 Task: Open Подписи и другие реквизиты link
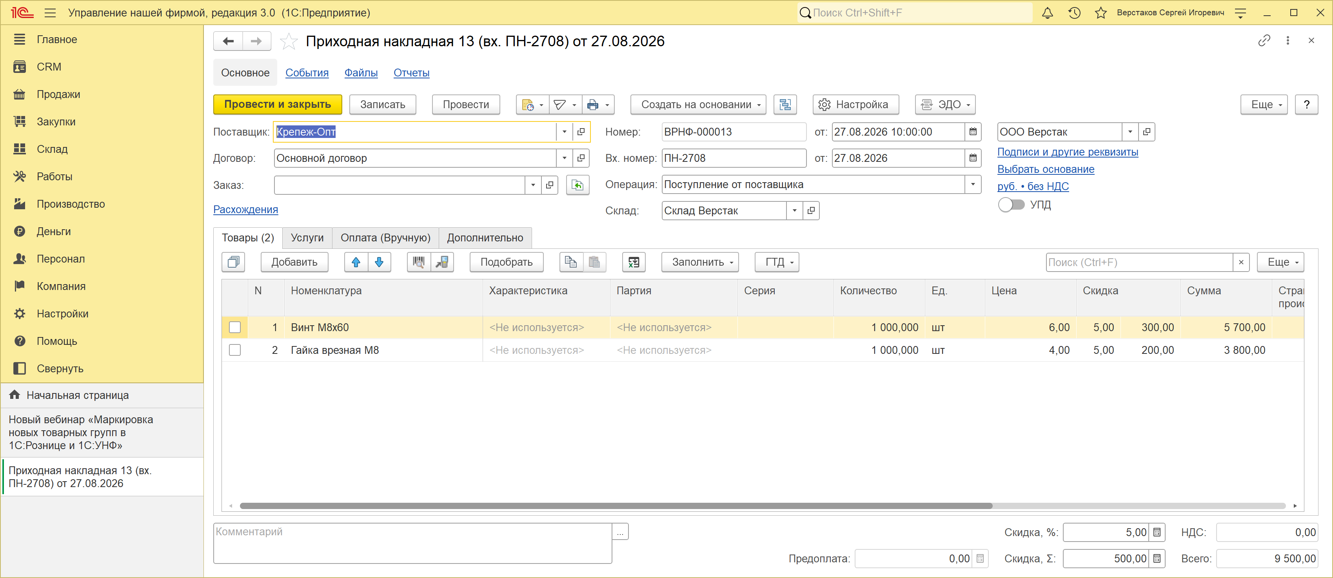1068,152
